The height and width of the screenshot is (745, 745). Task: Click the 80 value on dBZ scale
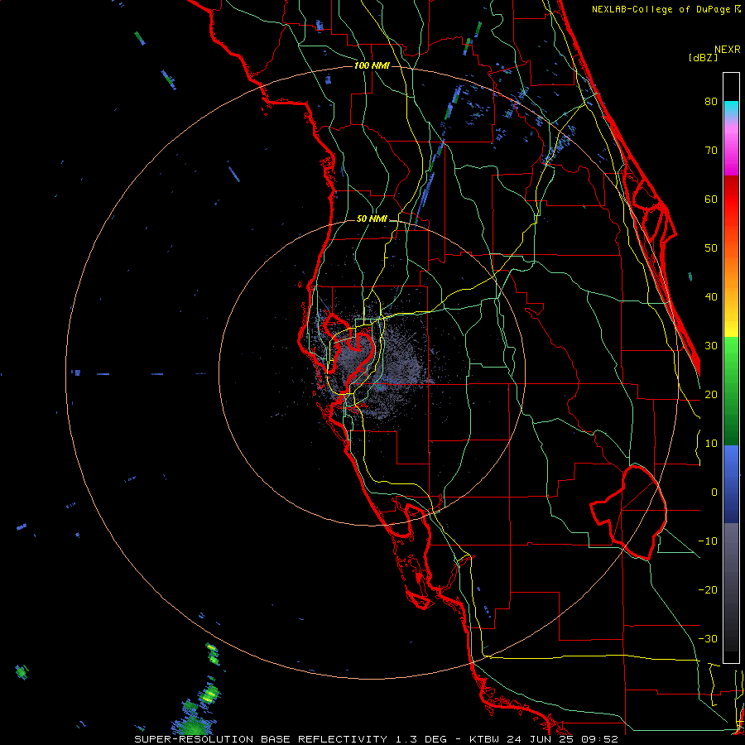click(711, 102)
